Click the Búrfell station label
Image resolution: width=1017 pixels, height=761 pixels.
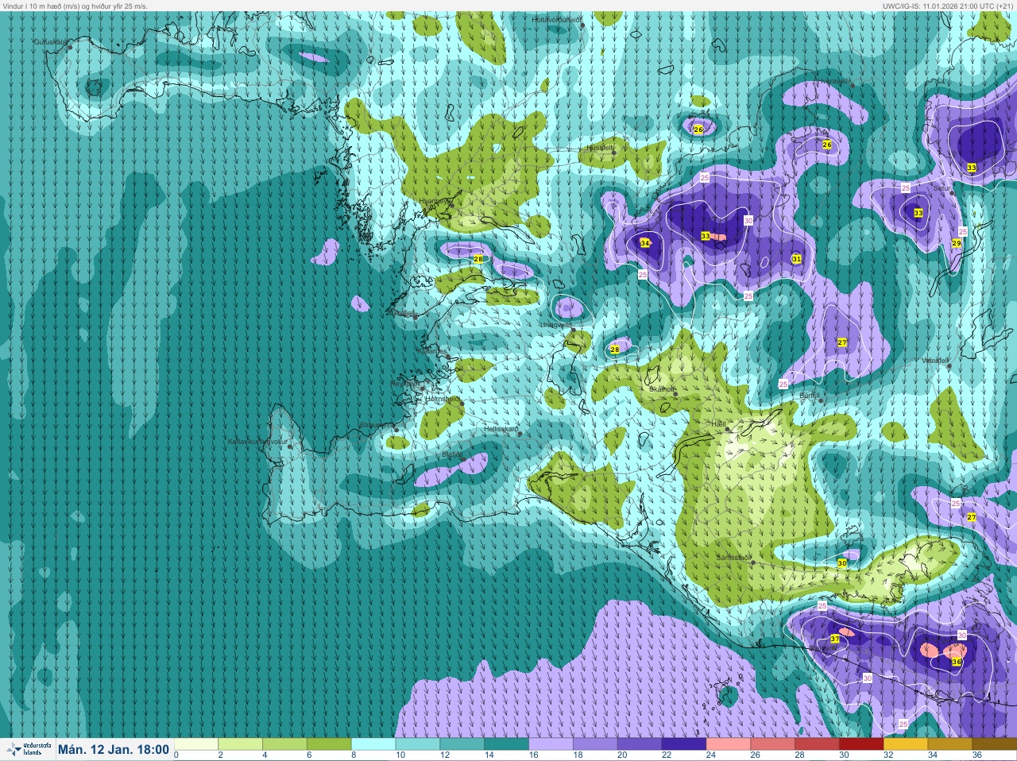(x=809, y=395)
